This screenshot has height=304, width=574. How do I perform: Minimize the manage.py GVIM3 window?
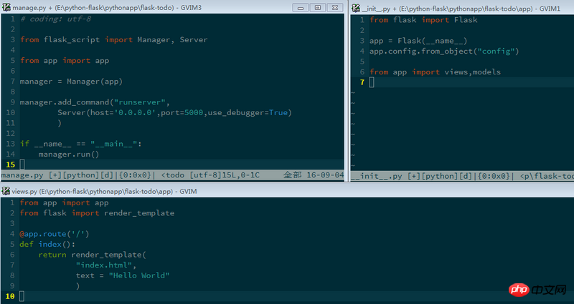tap(300, 8)
